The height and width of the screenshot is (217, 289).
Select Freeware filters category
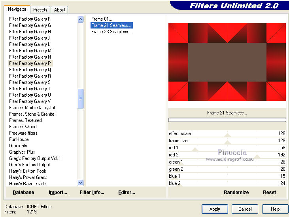coord(23,133)
